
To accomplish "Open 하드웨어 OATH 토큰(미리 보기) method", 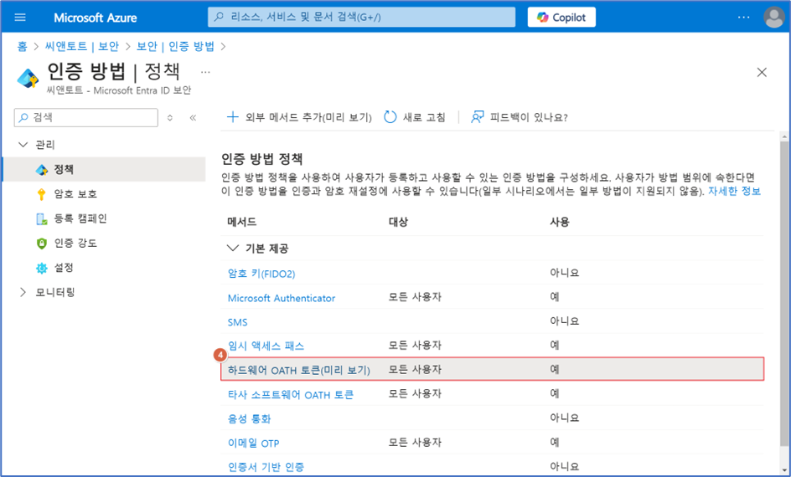I will click(x=298, y=370).
